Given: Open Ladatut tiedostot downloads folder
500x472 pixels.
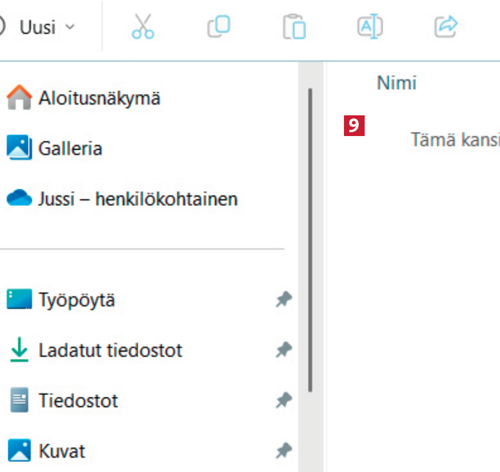Looking at the screenshot, I should click(x=110, y=350).
